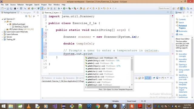This screenshot has width=194, height=109.
Task: Expand the Learn Software project
Action: point(2,34)
